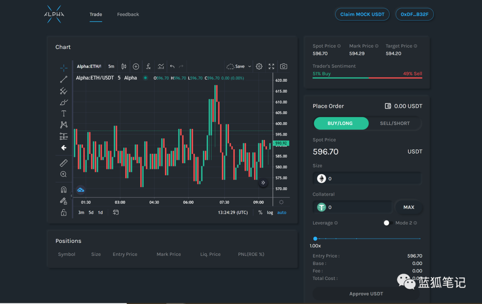Click the TradingView cloud logo on chart
Screen dimensions: 482x304
click(80, 190)
